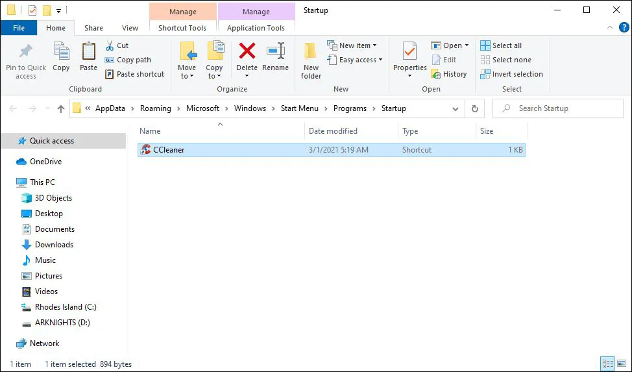Go back to previous folder
632x372 pixels.
[13, 108]
